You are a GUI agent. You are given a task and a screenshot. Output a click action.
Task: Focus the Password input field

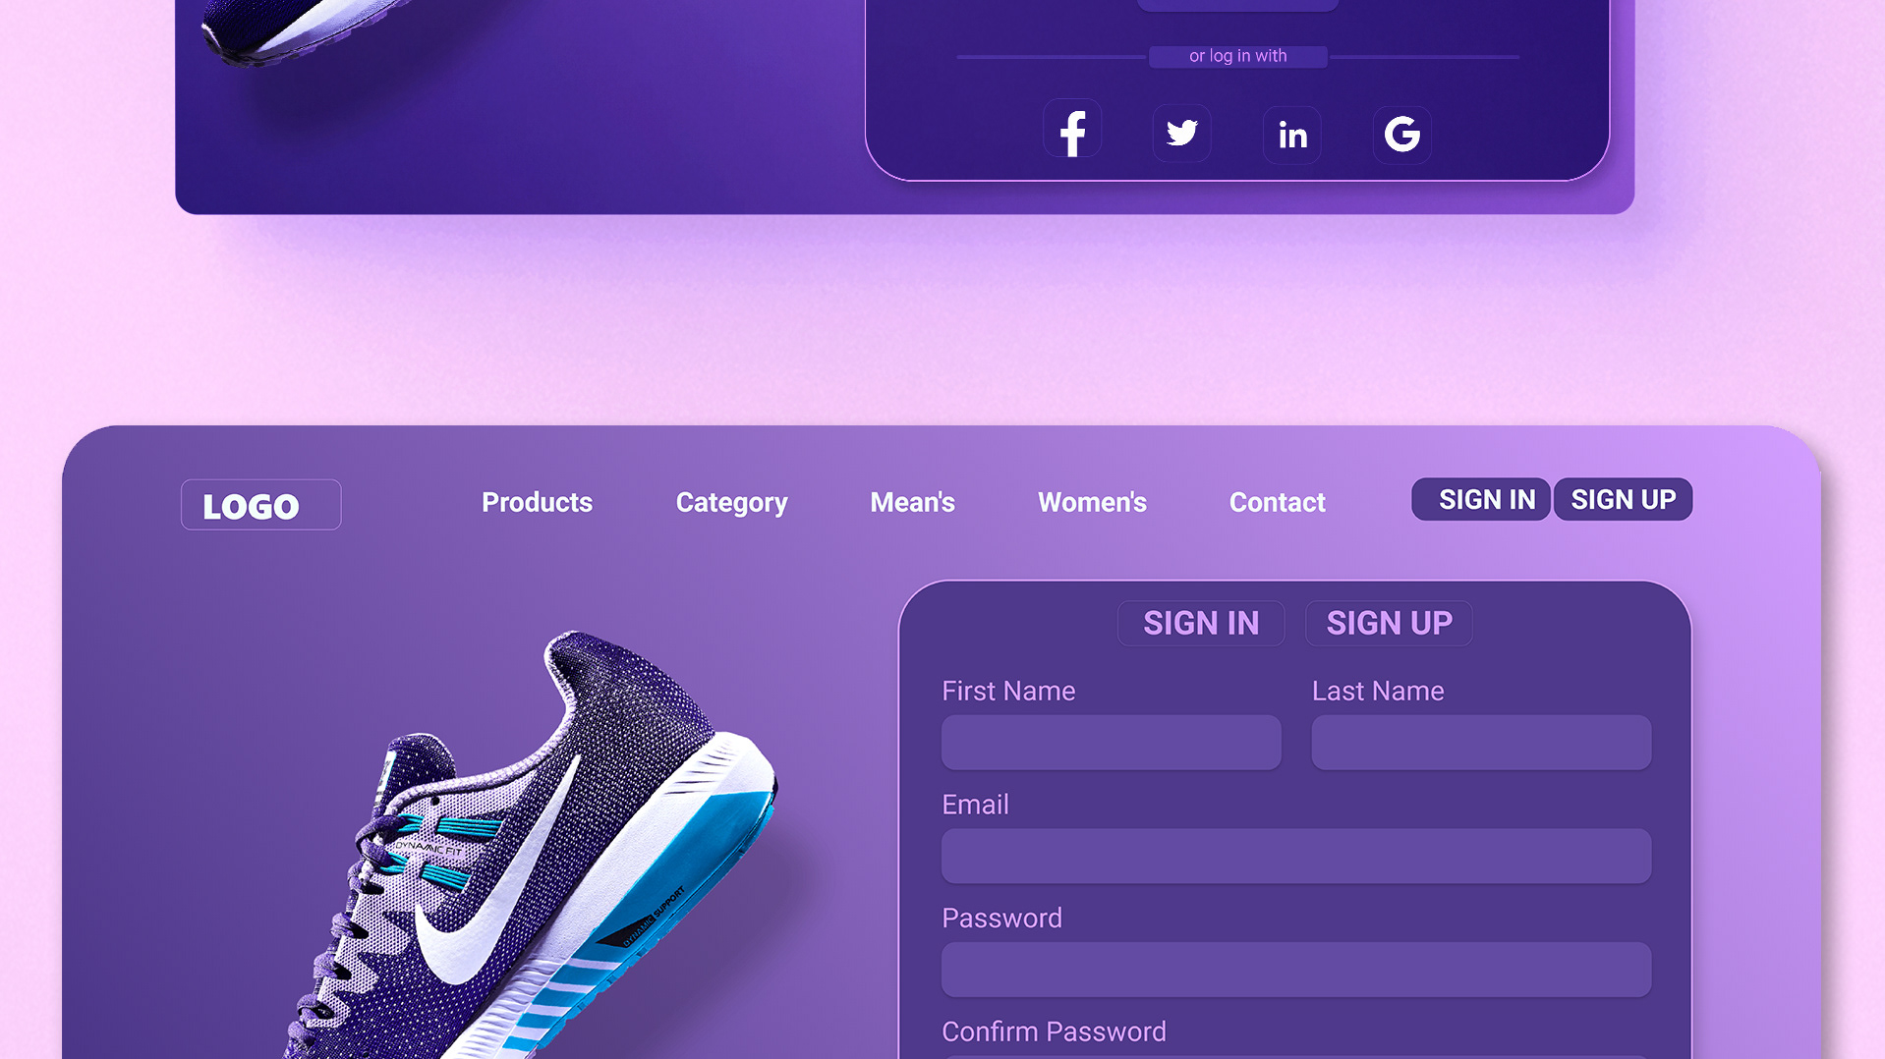(1296, 971)
